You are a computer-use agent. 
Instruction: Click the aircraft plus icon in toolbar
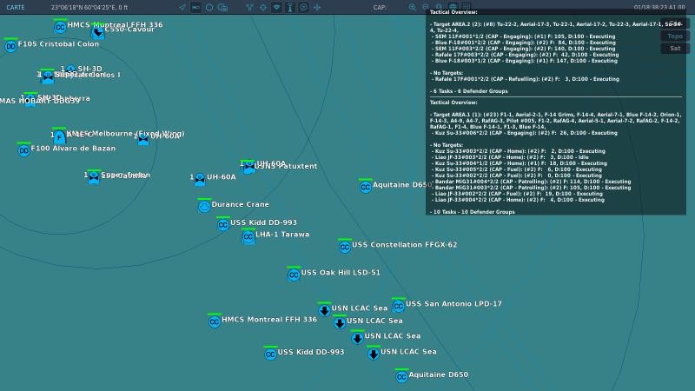(317, 7)
